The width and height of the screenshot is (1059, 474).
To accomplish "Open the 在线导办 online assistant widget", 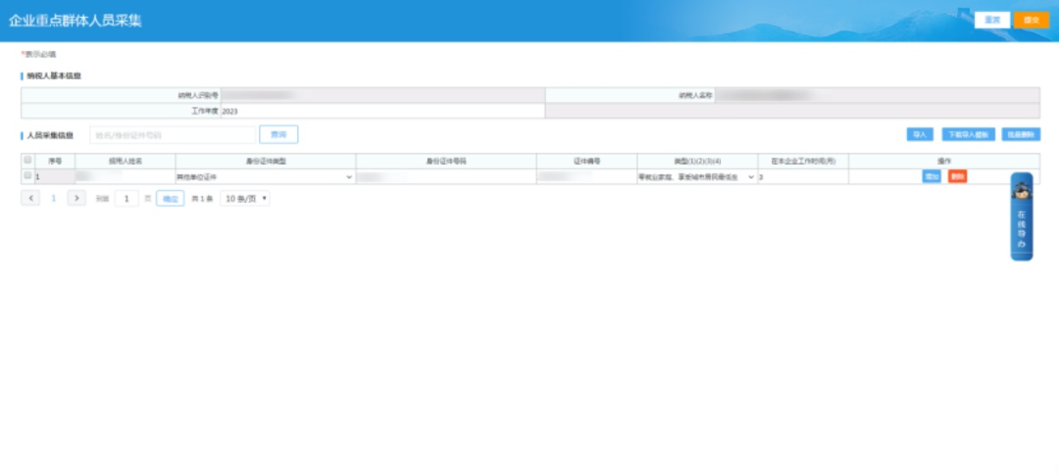I will 1021,216.
